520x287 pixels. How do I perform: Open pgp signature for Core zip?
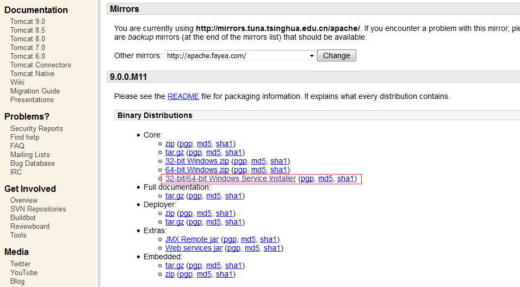pyautogui.click(x=185, y=144)
